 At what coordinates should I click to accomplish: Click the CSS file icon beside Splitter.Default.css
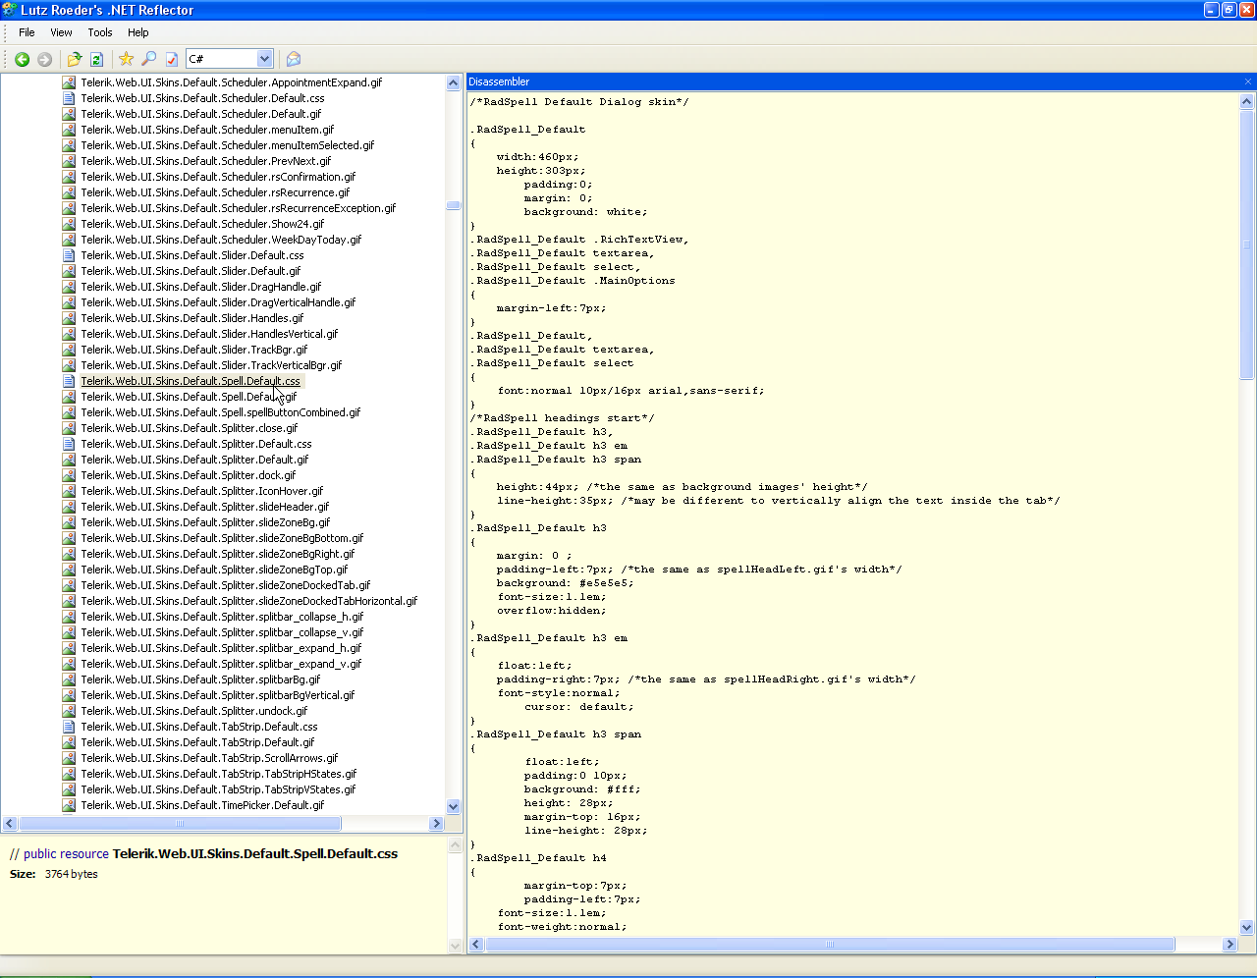click(x=69, y=444)
